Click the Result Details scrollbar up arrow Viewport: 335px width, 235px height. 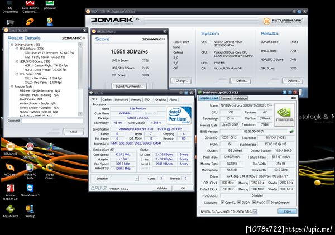80,45
